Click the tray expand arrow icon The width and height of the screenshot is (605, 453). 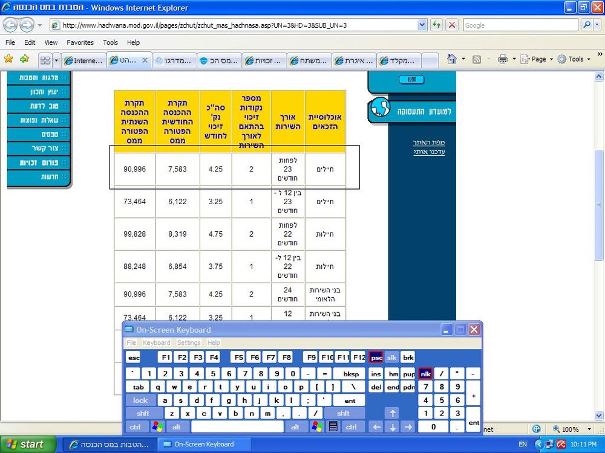[x=539, y=444]
